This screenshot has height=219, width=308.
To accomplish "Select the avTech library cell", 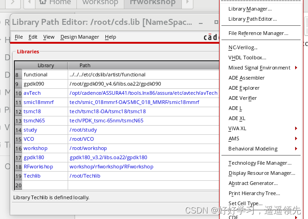I will [x=45, y=93].
